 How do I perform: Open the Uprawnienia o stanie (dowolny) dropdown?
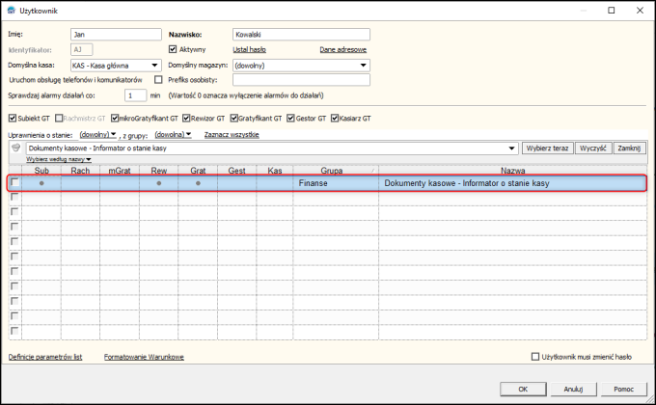97,134
